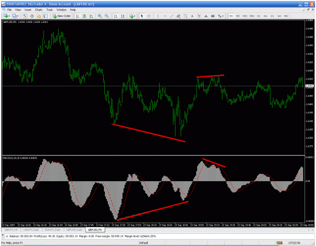Open the Indicators list dropdown

(132, 16)
